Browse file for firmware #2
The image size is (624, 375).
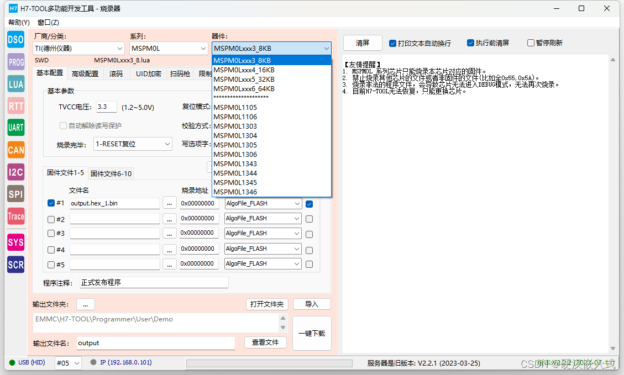click(x=170, y=219)
